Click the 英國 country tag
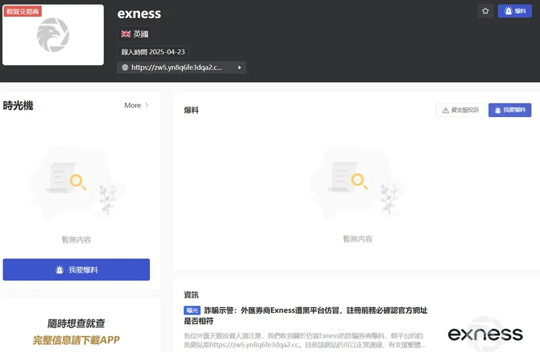540x352 pixels. (135, 34)
